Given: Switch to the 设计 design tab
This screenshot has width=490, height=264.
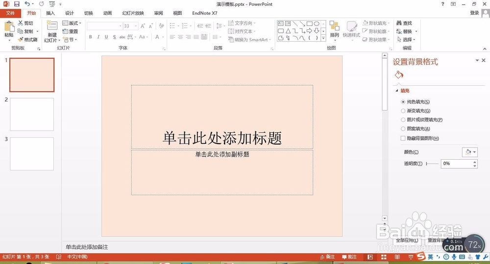Looking at the screenshot, I should pos(70,13).
